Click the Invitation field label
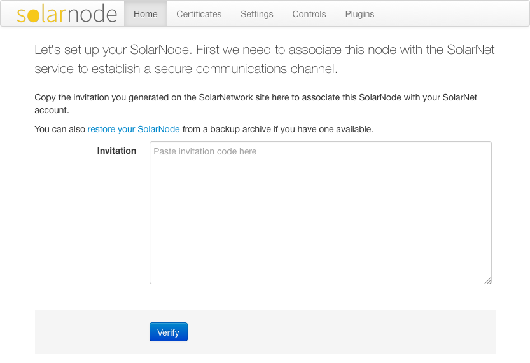Viewport: 530px width, 363px height. click(x=116, y=151)
